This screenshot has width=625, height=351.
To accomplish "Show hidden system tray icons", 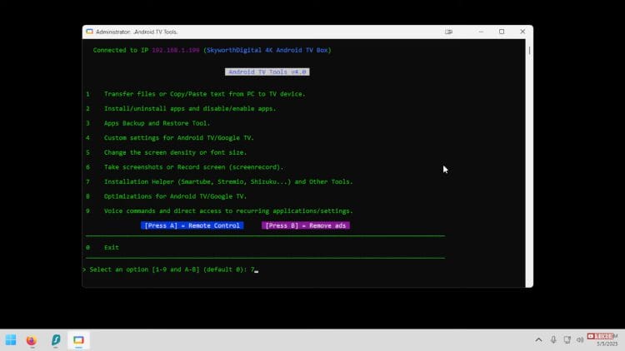I will [538, 340].
